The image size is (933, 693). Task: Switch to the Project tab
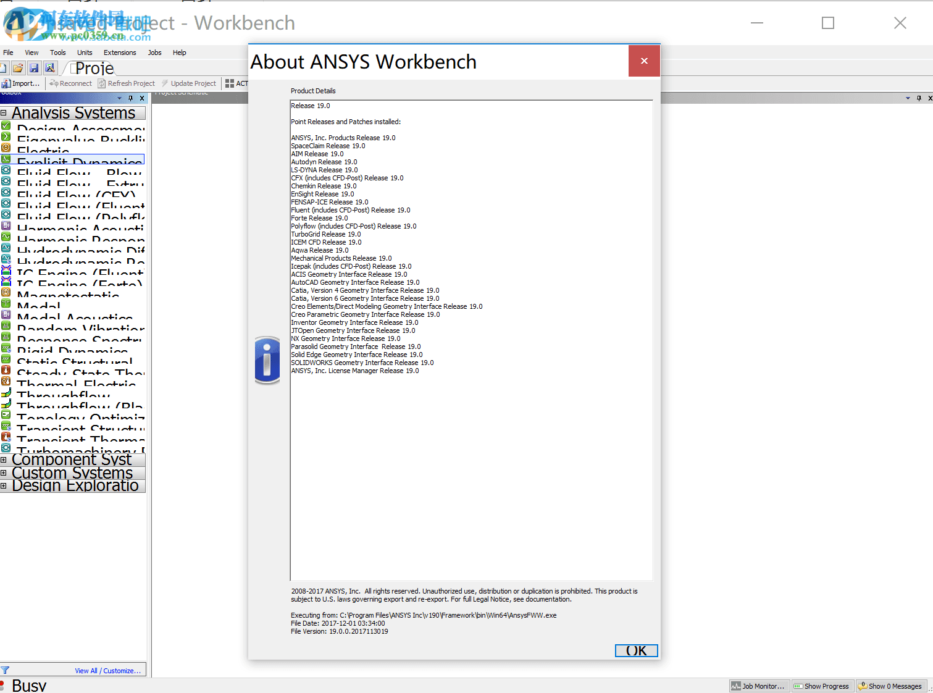pos(91,68)
